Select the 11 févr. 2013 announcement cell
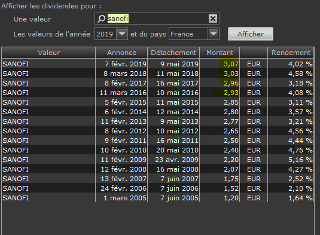Image resolution: width=320 pixels, height=235 pixels. click(121, 121)
